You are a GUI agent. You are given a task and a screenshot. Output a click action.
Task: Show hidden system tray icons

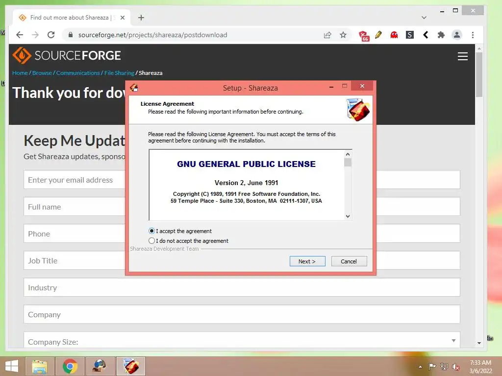click(420, 367)
